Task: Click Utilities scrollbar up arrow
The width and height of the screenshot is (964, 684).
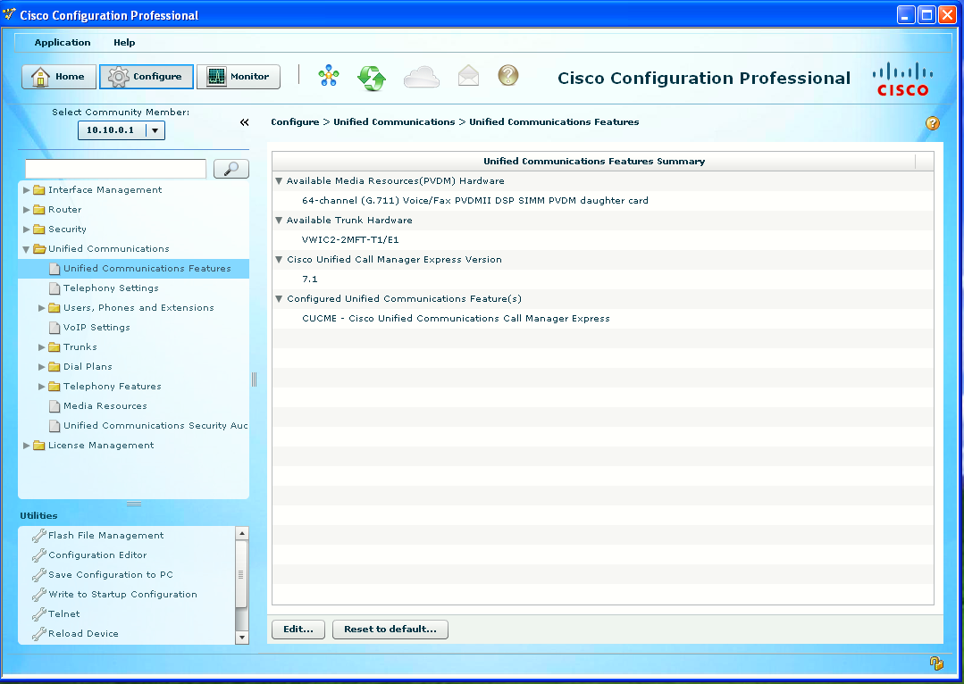Action: [x=241, y=533]
